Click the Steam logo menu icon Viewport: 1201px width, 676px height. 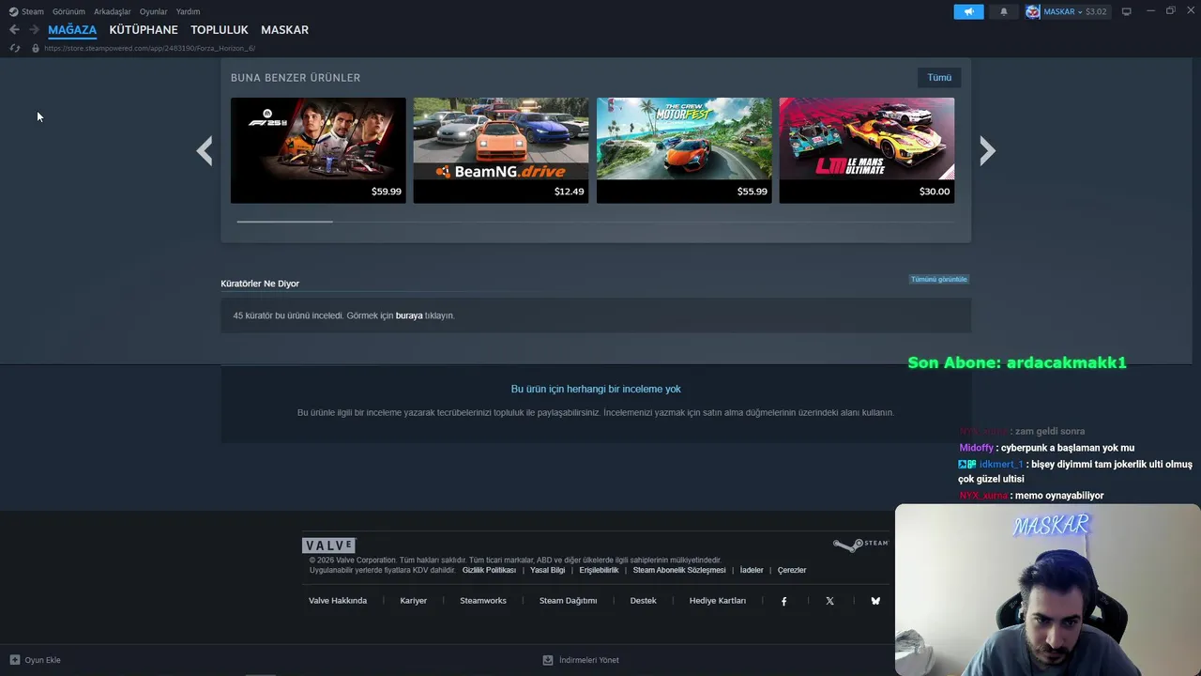(13, 11)
